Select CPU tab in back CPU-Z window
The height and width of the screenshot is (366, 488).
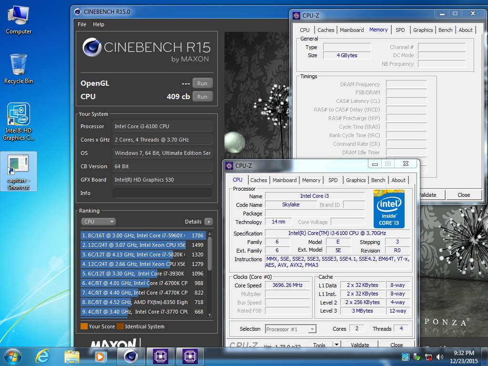point(305,30)
